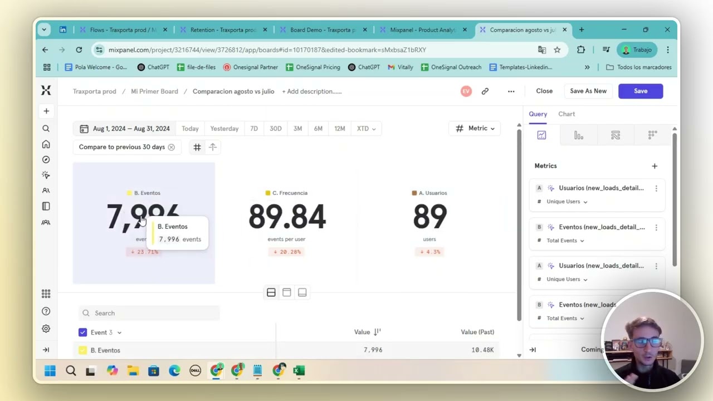Select the Retention dots report type icon
Screen dimensions: 713x401
coord(652,135)
